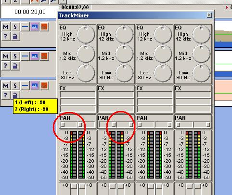The height and width of the screenshot is (195, 232).
Task: Click the Mid 1.2 kHz EQ knob of channel two
Action: pos(124,54)
